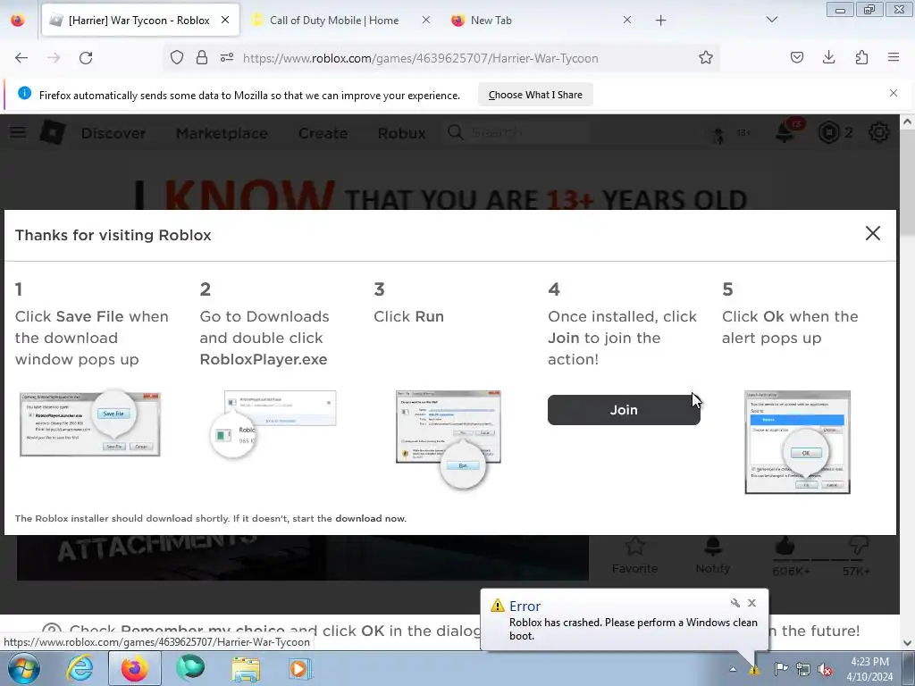The image size is (915, 686).
Task: Switch to Call of Duty Mobile tab
Action: (x=334, y=21)
